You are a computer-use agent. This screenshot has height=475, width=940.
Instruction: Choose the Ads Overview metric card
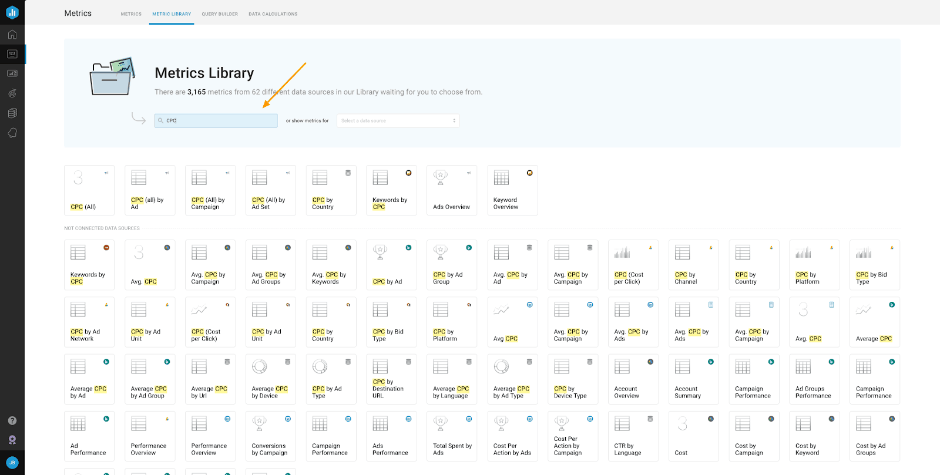pos(452,190)
